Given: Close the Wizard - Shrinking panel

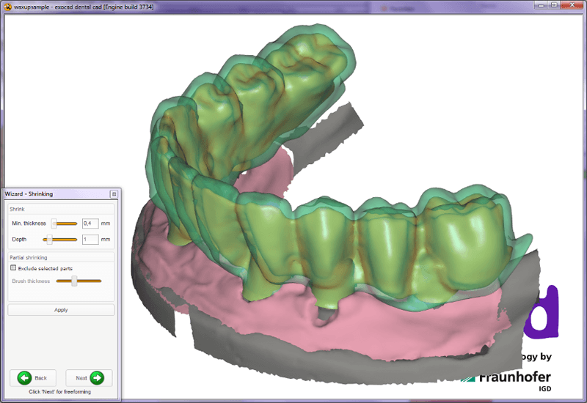Looking at the screenshot, I should click(114, 194).
